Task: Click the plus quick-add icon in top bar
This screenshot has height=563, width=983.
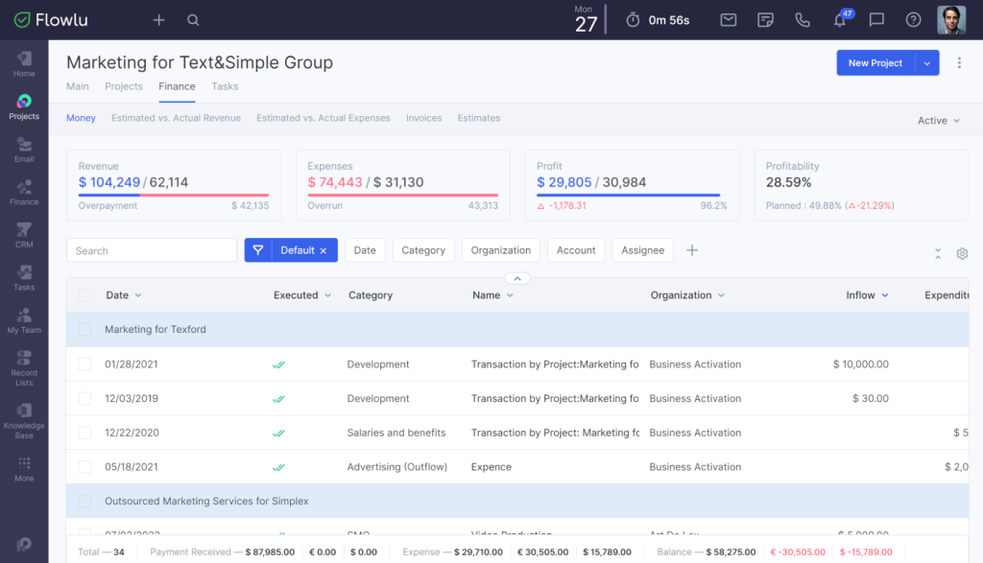Action: pos(158,20)
